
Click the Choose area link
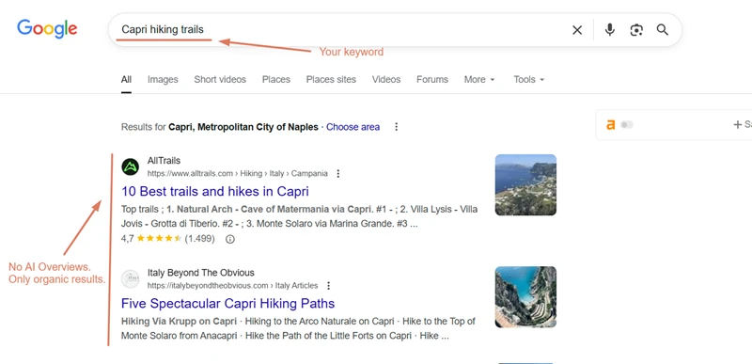[x=353, y=127]
